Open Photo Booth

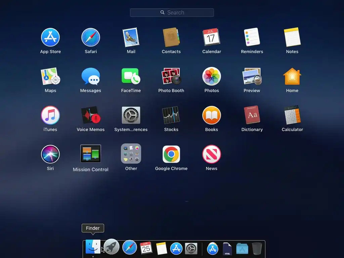(x=171, y=76)
